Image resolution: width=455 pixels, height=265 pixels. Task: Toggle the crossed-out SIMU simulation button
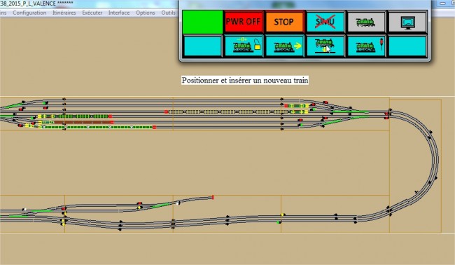pyautogui.click(x=325, y=22)
